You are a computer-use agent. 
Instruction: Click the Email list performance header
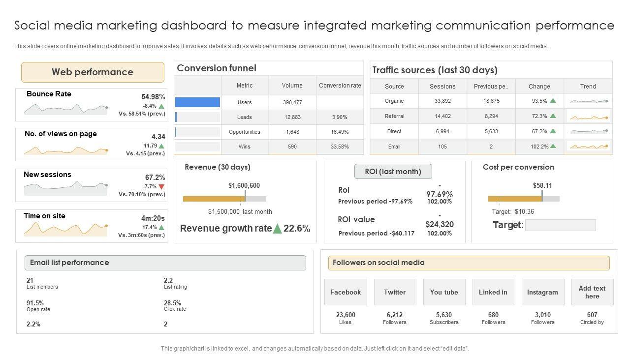[165, 263]
